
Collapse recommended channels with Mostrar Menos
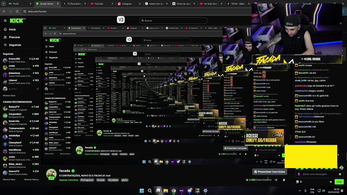click(x=31, y=180)
